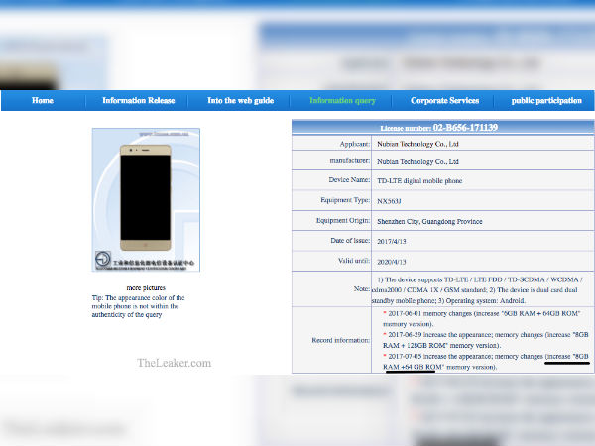Go to Information Release menu
Screen dimensions: 595x446
click(x=139, y=100)
